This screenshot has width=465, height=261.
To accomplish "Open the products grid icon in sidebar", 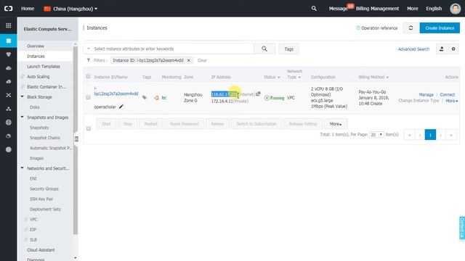I will 8,25.
